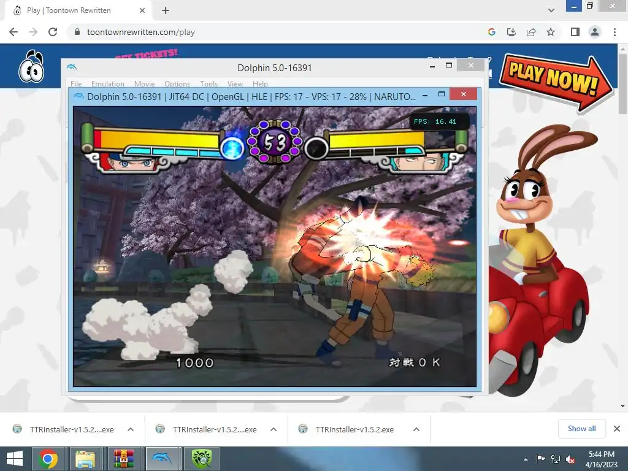Open the clock showing 5:44 PM
The width and height of the screenshot is (628, 471).
click(x=601, y=459)
